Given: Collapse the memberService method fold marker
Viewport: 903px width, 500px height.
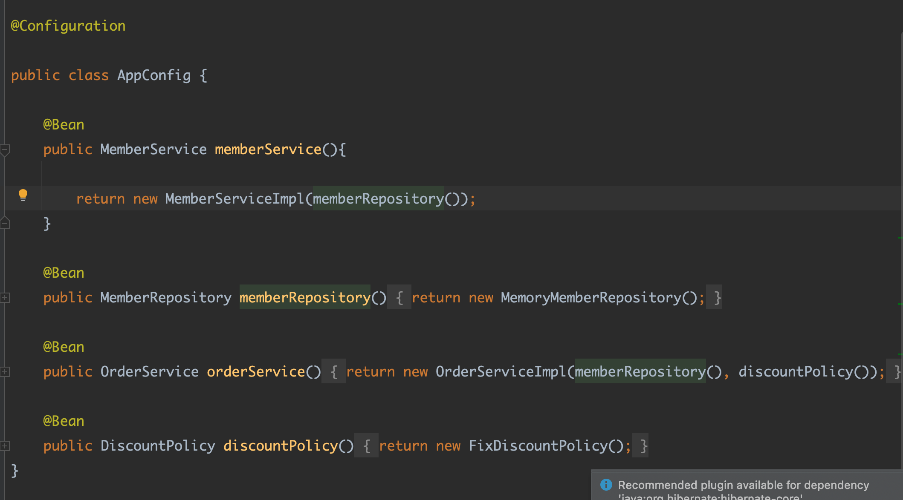Looking at the screenshot, I should [5, 149].
